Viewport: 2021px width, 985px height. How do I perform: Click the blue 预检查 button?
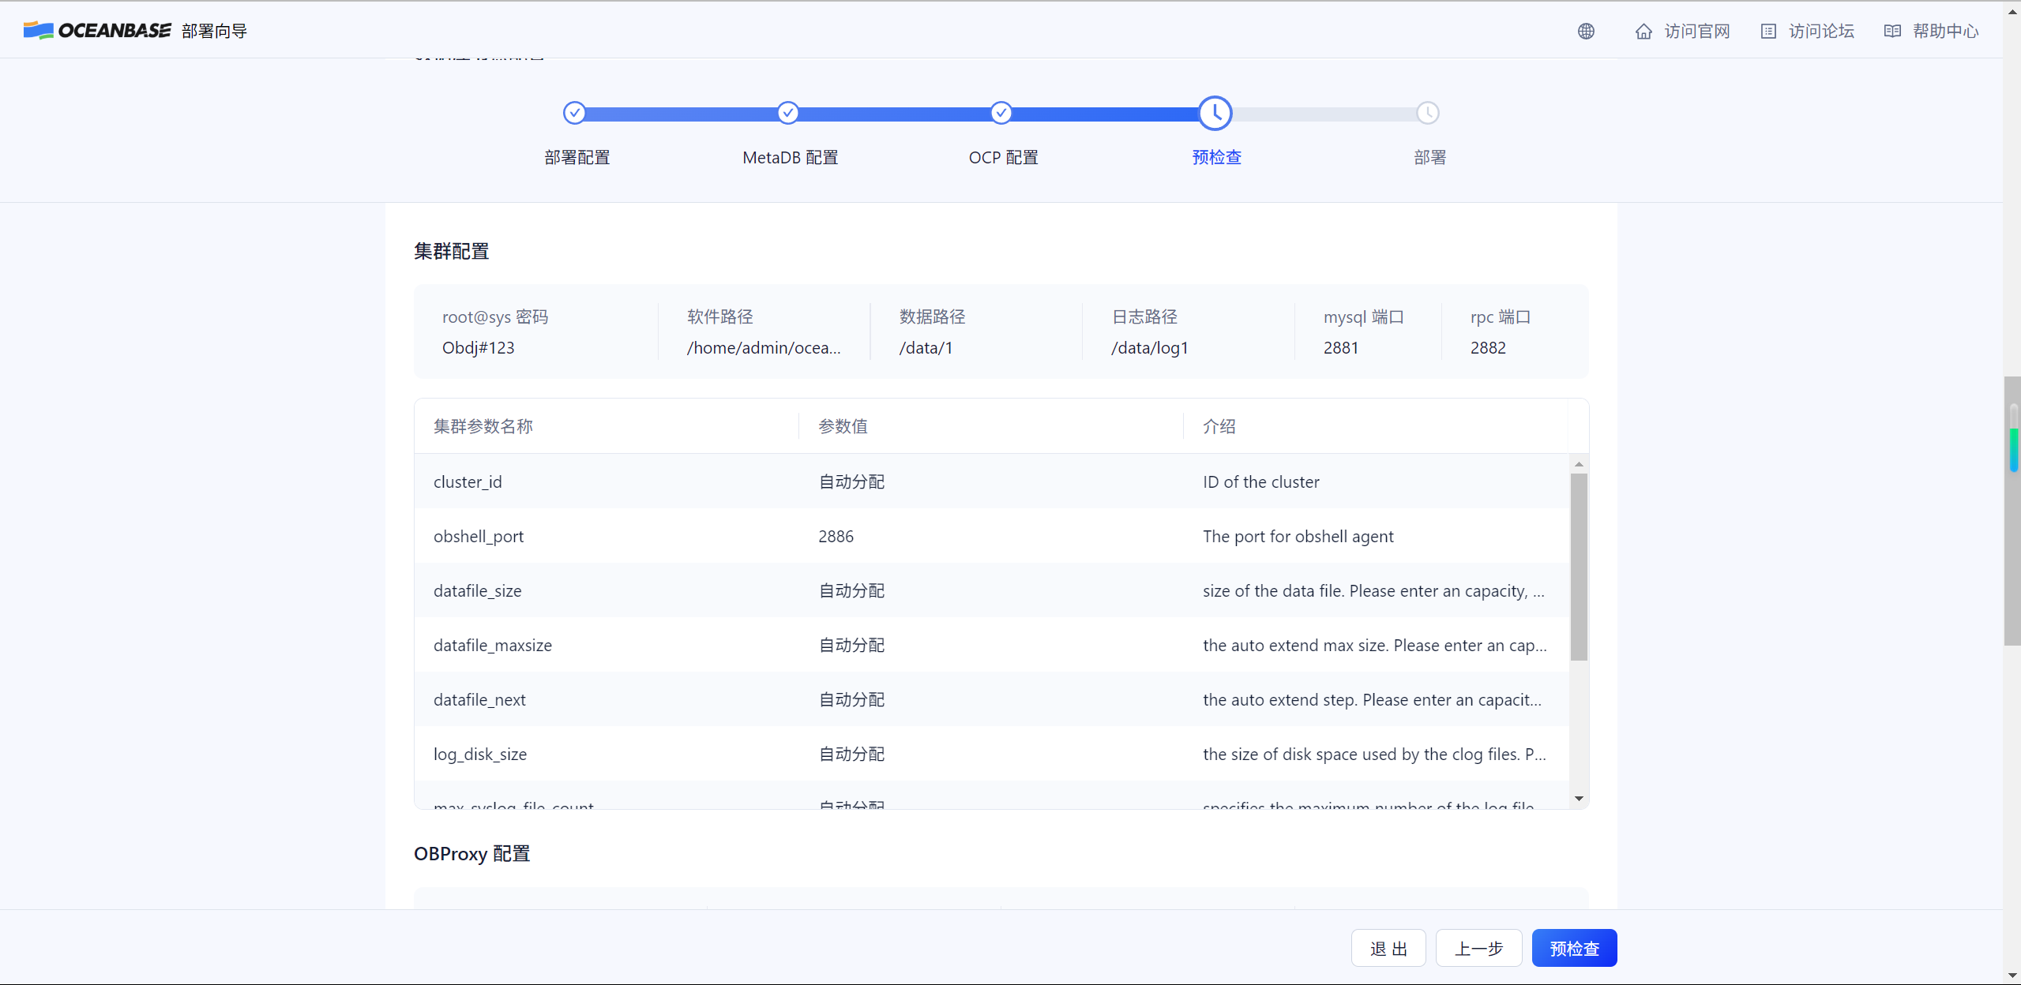pyautogui.click(x=1574, y=948)
